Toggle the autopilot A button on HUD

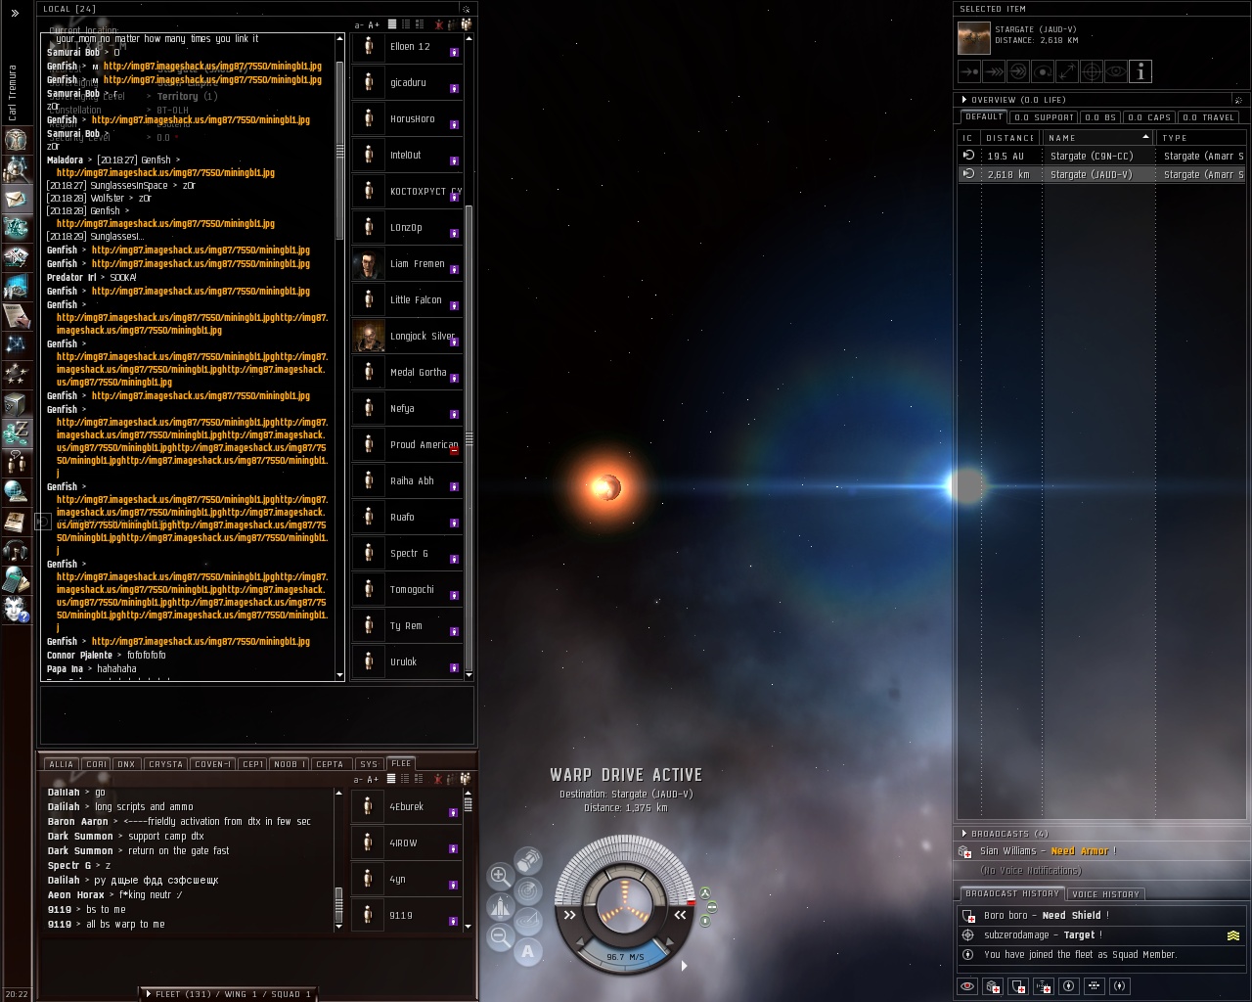(x=528, y=951)
